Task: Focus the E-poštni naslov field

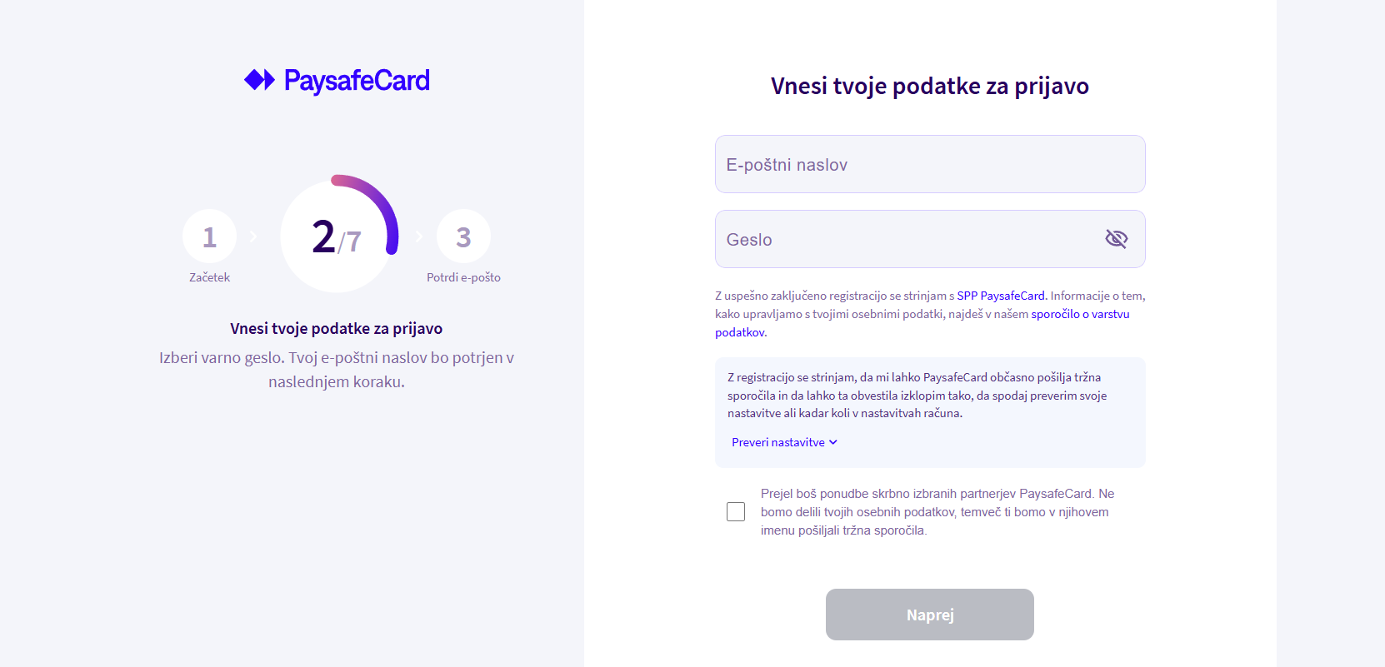Action: (930, 164)
